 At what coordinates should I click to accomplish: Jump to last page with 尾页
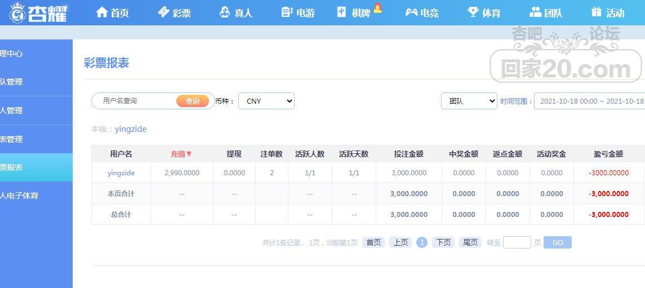click(470, 242)
